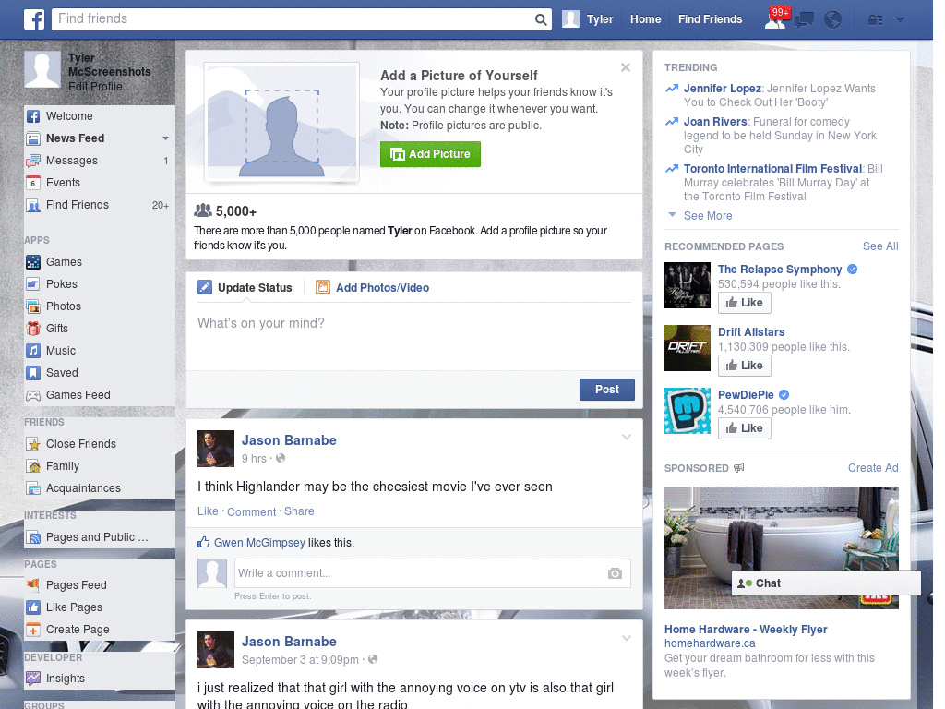945x709 pixels.
Task: Dismiss the Add a Picture card
Action: 626,67
